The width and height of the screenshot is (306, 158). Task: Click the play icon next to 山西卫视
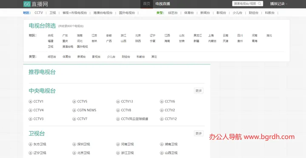(161, 153)
